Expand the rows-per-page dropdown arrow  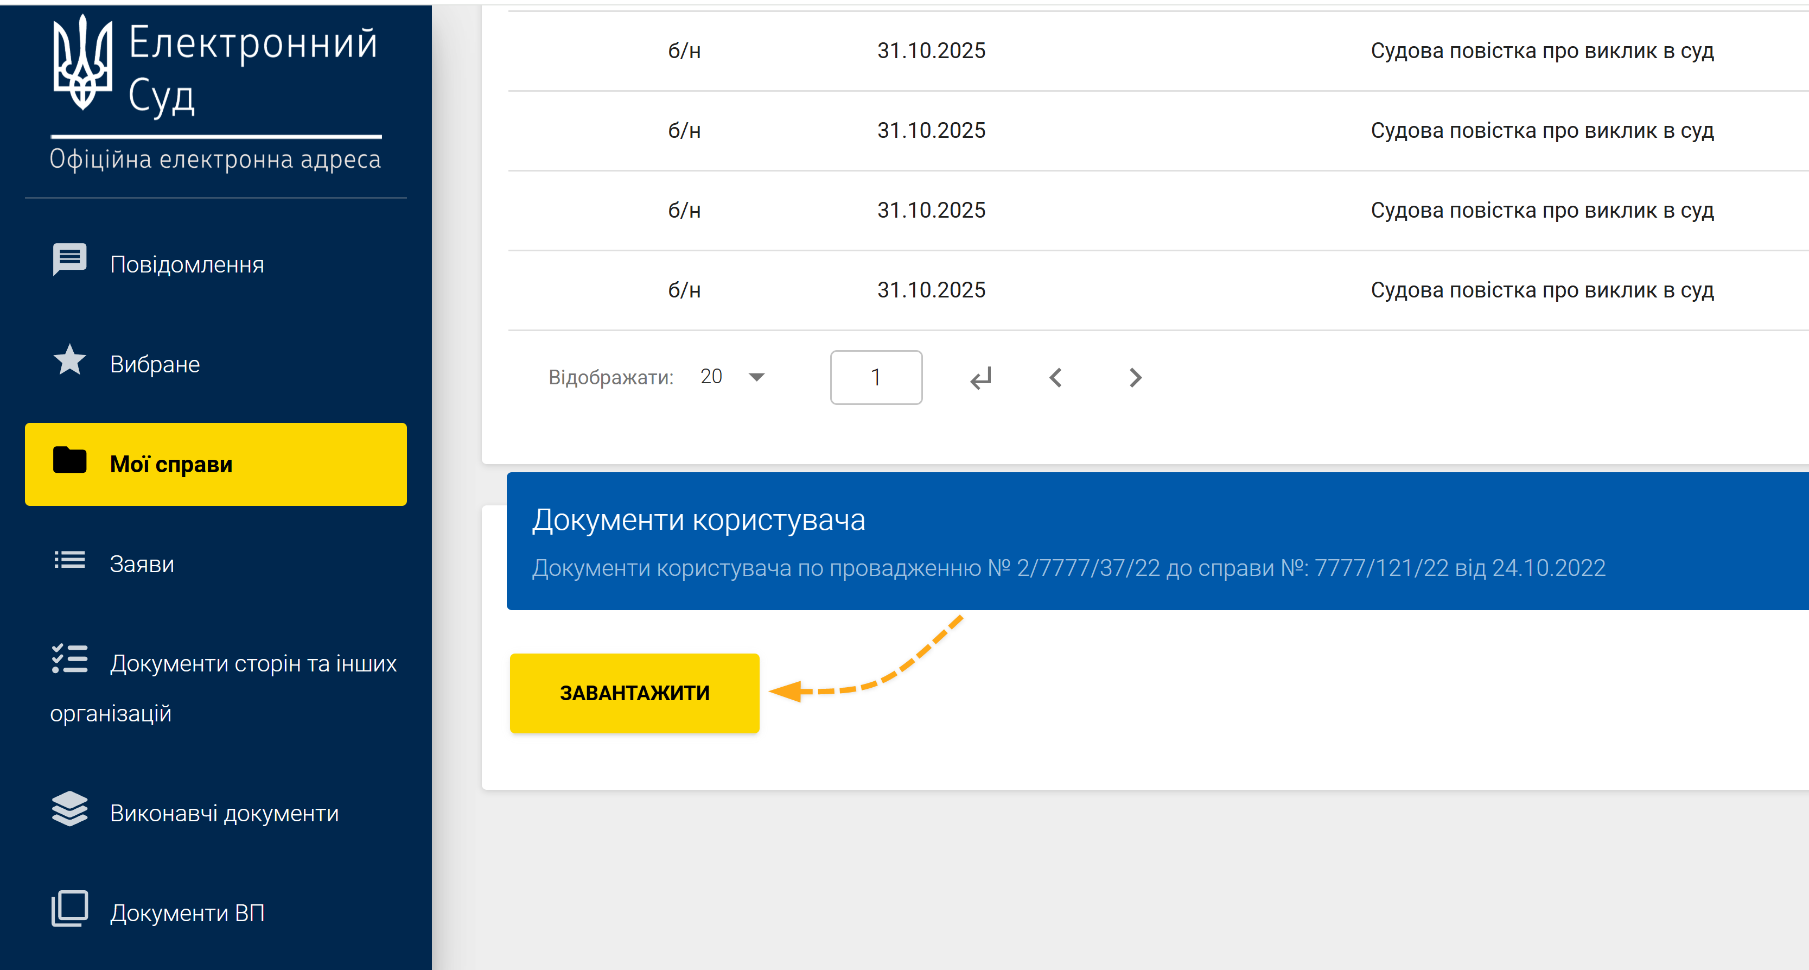[756, 377]
